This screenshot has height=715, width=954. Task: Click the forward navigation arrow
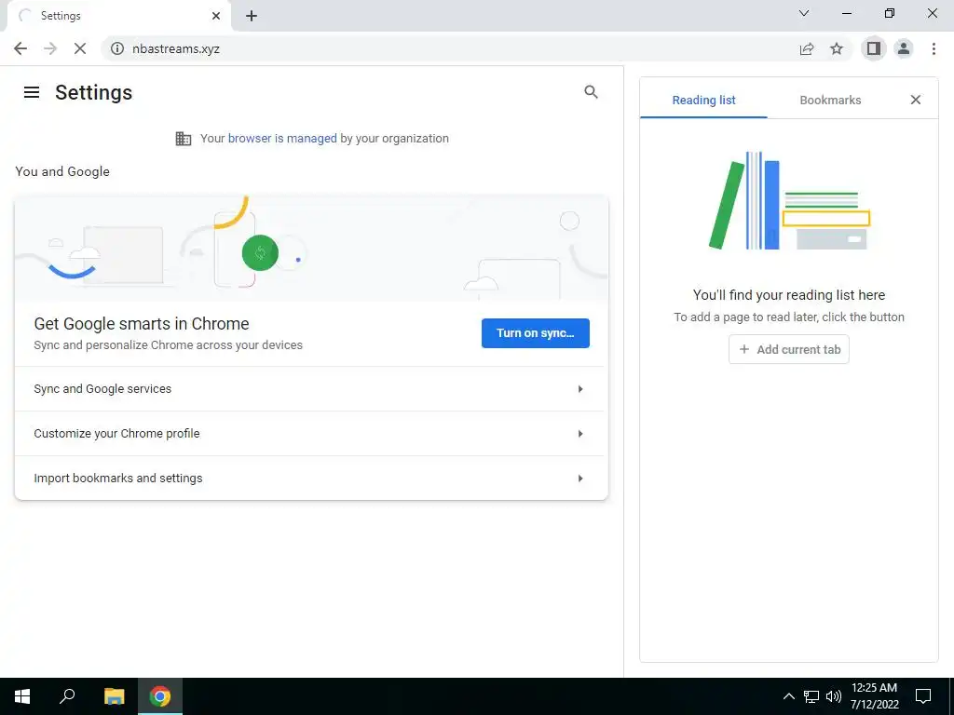pos(50,48)
